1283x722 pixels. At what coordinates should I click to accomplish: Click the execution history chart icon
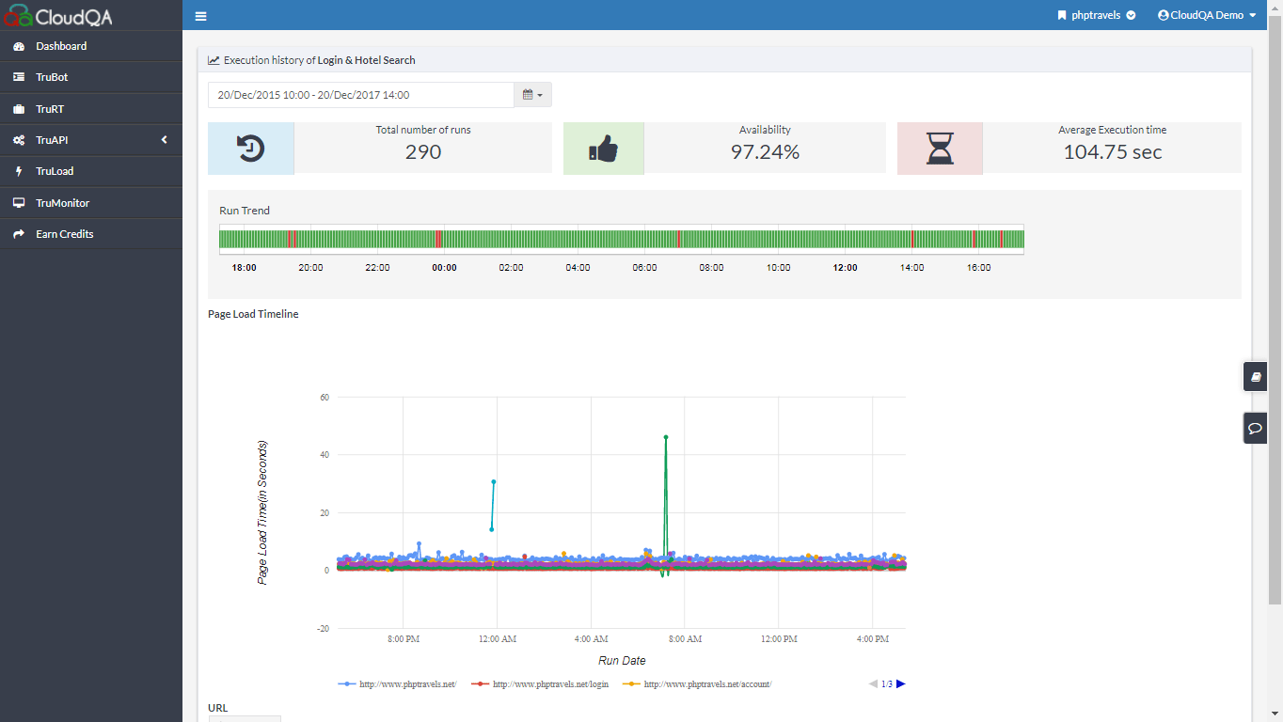pyautogui.click(x=214, y=60)
